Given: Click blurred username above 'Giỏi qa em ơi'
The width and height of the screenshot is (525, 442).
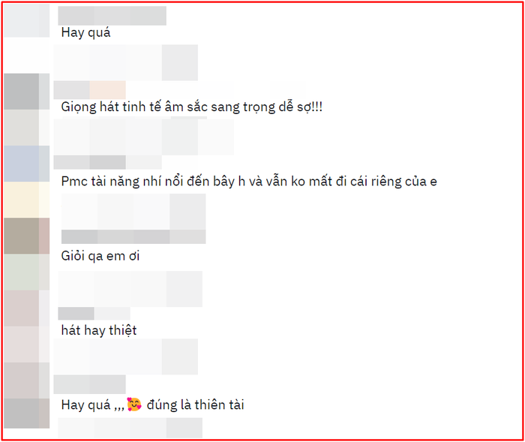Looking at the screenshot, I should [x=133, y=236].
